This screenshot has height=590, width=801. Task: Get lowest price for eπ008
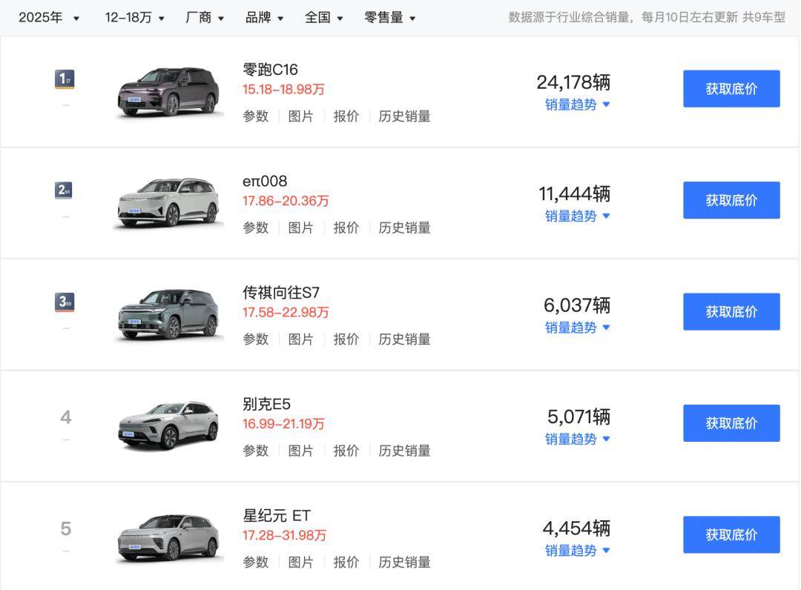[731, 200]
